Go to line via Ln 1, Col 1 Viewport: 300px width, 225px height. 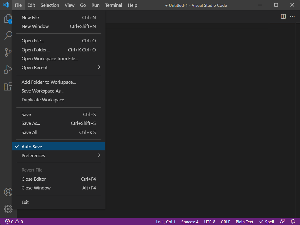click(166, 221)
